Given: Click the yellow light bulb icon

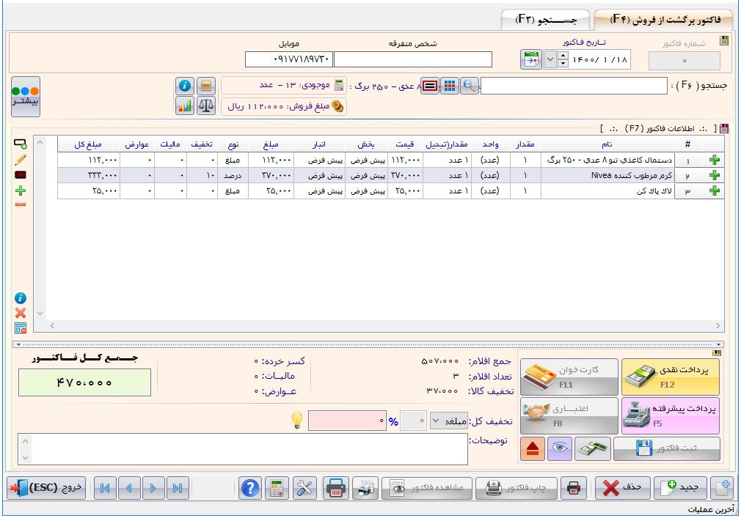Looking at the screenshot, I should [x=297, y=421].
